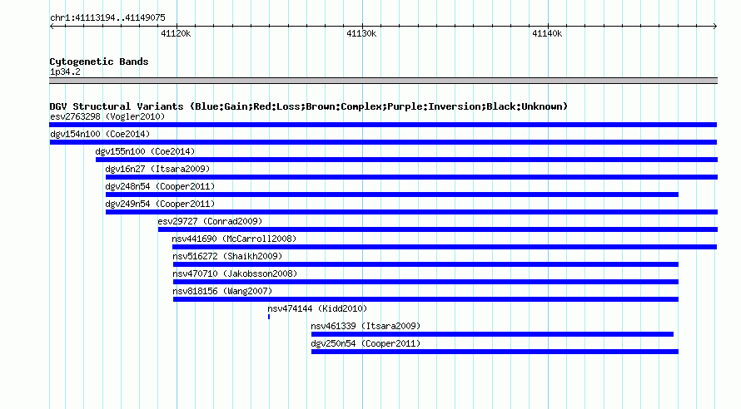Viewport: 741px width, 409px height.
Task: Click the blue bar under dgv250n54
Action: (x=495, y=352)
